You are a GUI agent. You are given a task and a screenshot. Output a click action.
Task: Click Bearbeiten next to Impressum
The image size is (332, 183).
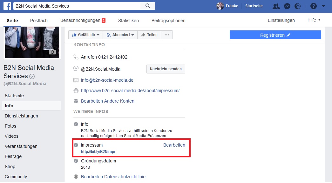click(x=174, y=145)
